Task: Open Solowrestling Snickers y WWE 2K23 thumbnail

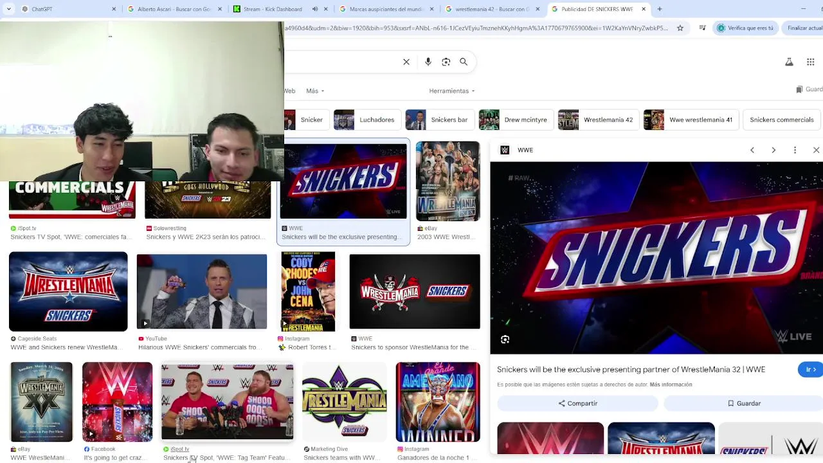Action: (208, 200)
